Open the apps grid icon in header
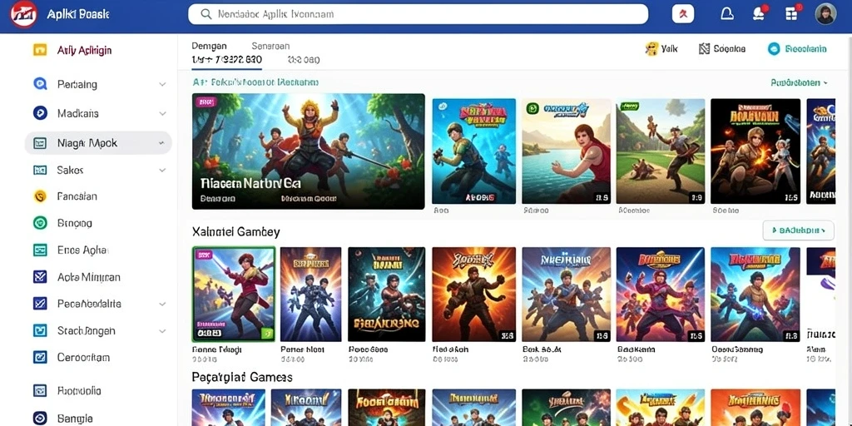Viewport: 852px width, 426px height. pyautogui.click(x=792, y=14)
